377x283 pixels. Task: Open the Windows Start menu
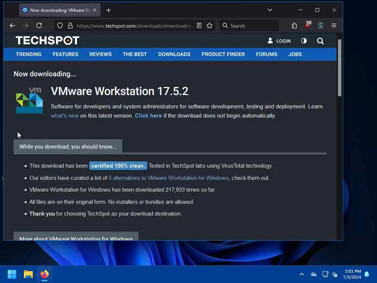pos(12,274)
